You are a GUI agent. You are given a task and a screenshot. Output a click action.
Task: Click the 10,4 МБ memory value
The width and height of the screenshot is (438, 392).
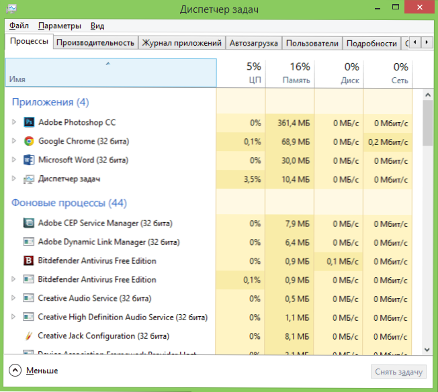296,179
